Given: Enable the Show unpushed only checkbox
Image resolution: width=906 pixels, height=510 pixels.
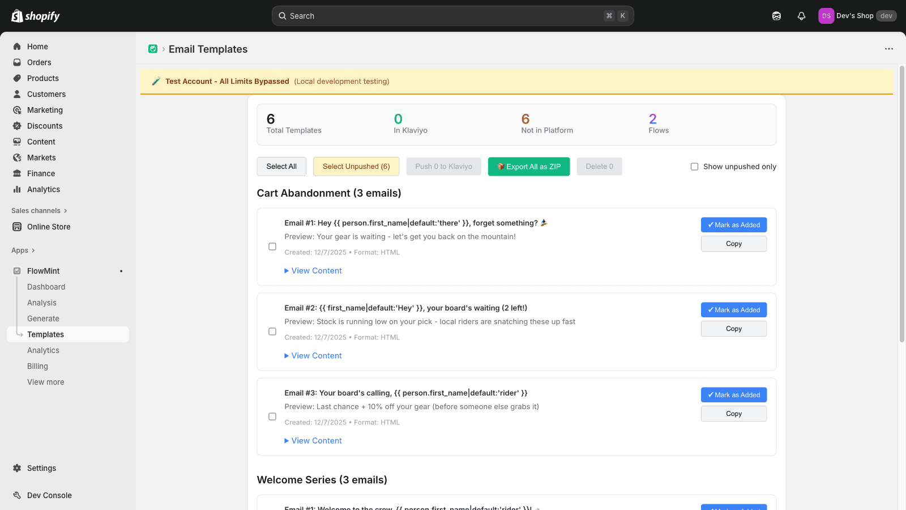Looking at the screenshot, I should [694, 167].
